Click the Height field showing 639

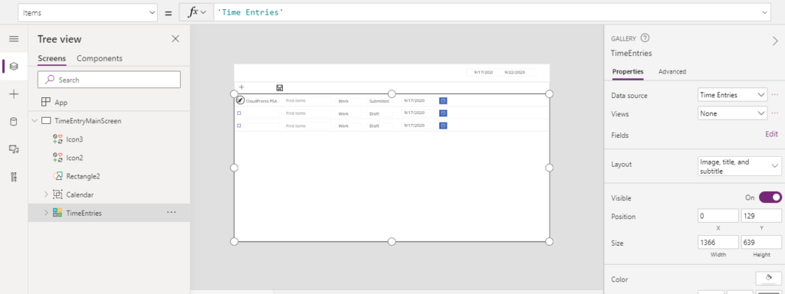coord(761,243)
